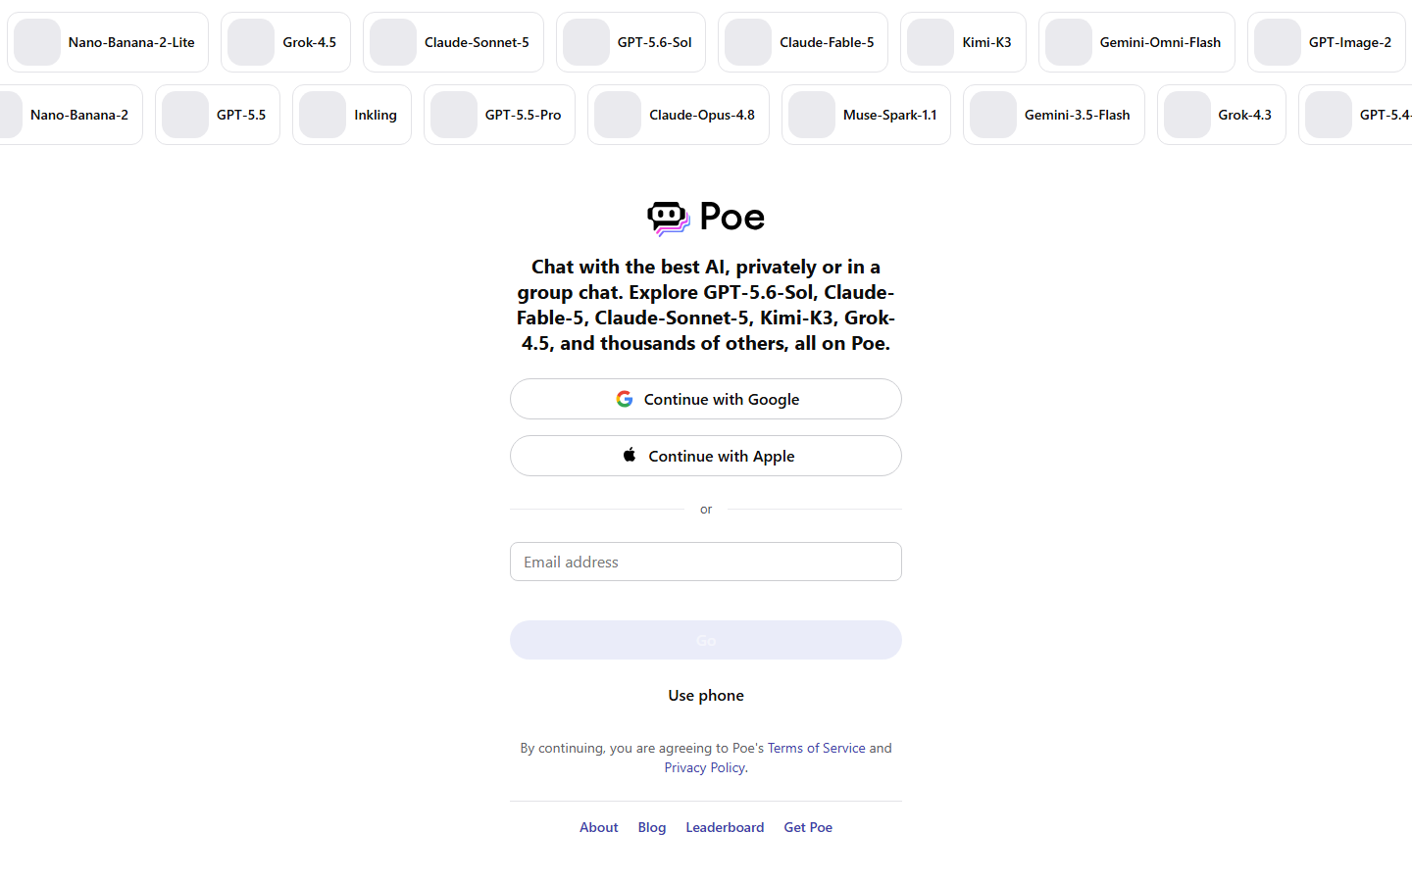Open the Gemini-Omni-Flash bot chip
This screenshot has width=1412, height=882.
click(x=1136, y=42)
